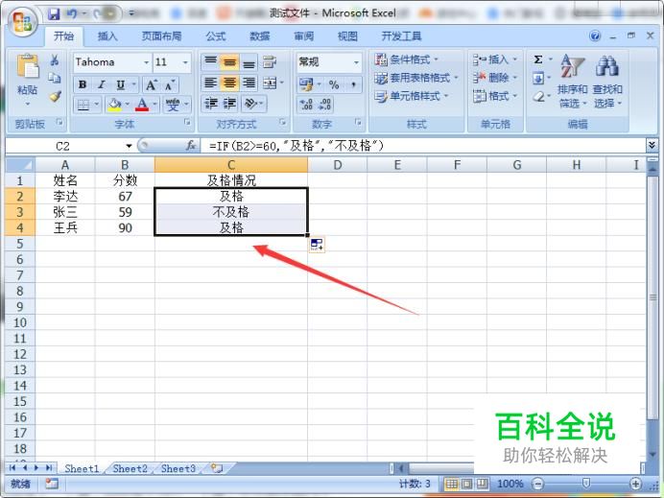Apply red font color
664x498 pixels.
pos(142,105)
